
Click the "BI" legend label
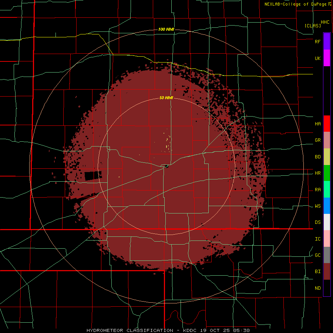(317, 272)
